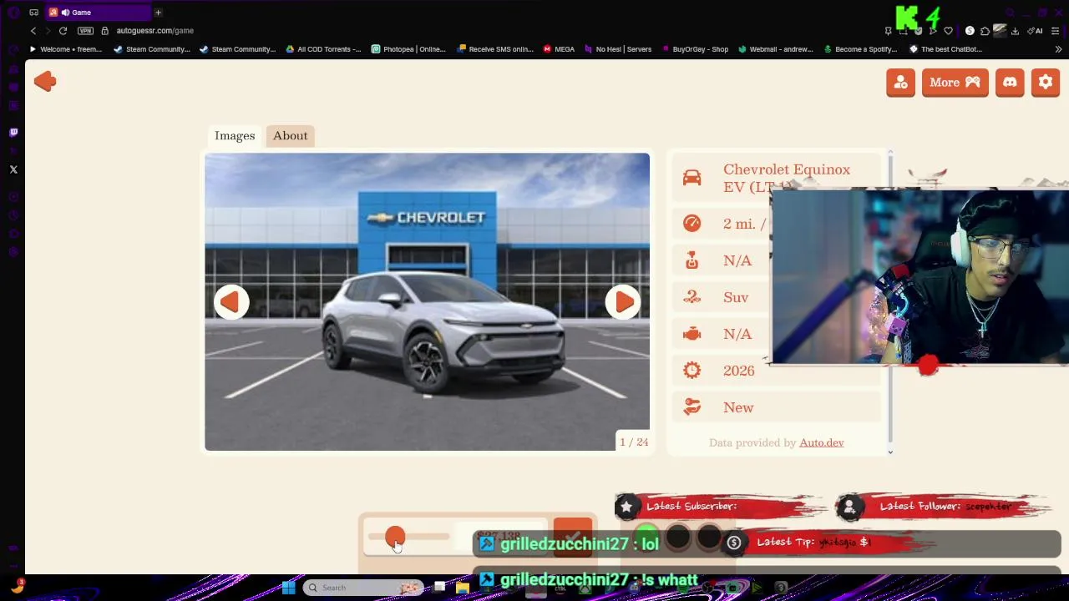Viewport: 1069px width, 601px height.
Task: Open the No Hesi | Servers bookmark
Action: (x=618, y=49)
